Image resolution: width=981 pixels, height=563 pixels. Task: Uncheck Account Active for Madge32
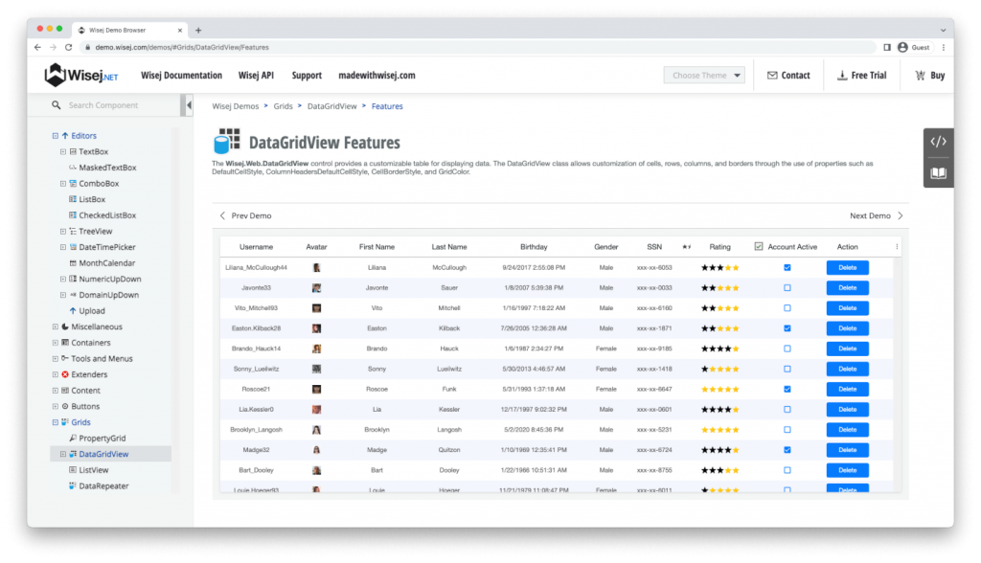point(787,450)
